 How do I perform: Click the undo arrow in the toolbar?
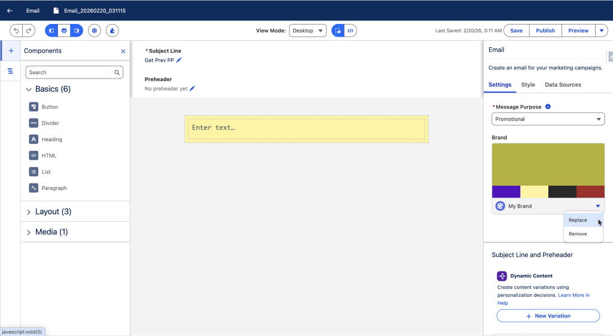[x=16, y=31]
